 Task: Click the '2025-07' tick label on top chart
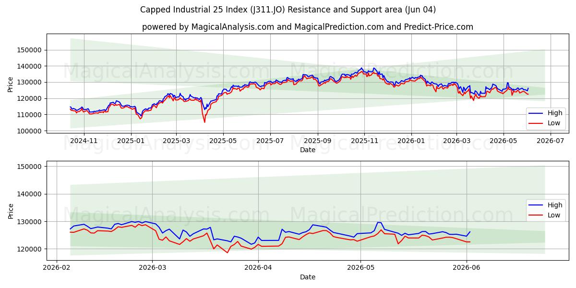coord(270,141)
